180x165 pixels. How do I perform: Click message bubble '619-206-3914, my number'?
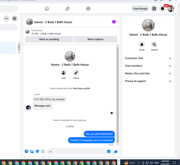(x=50, y=99)
